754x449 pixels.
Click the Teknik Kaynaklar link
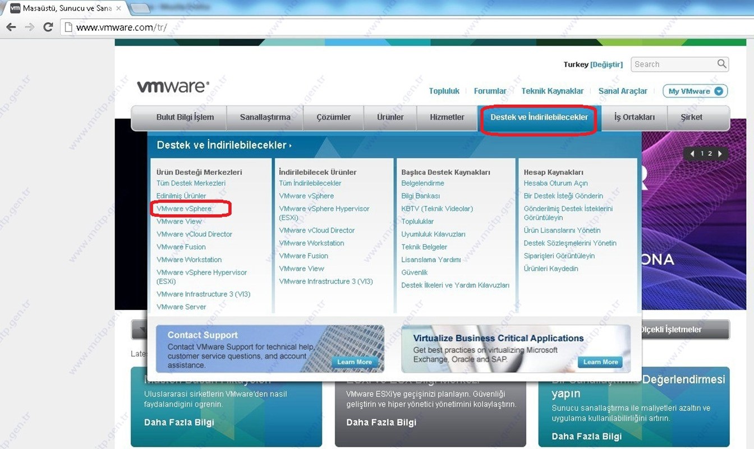tap(553, 91)
